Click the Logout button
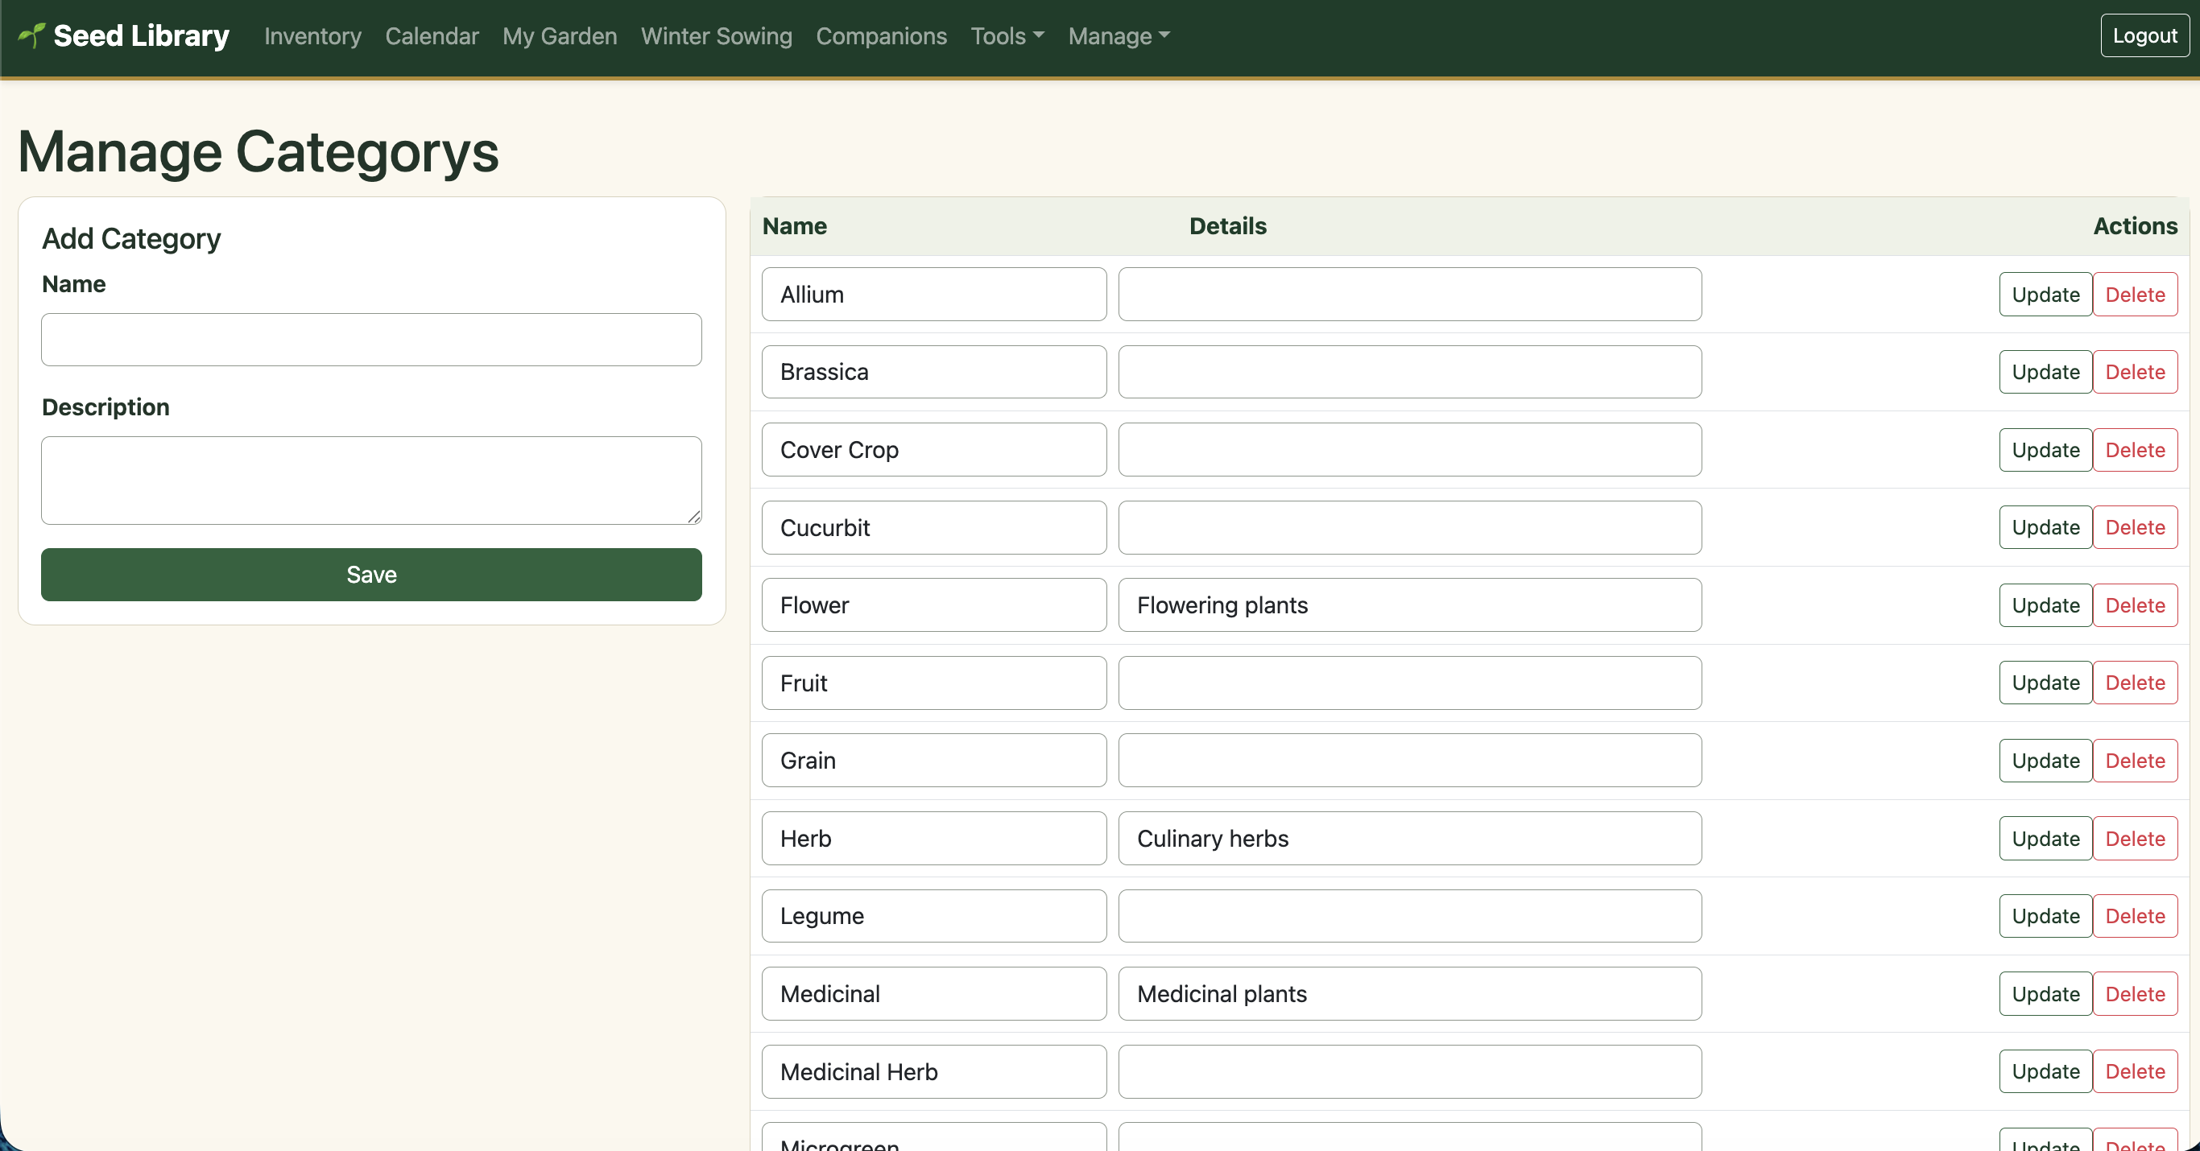2200x1151 pixels. click(2144, 36)
